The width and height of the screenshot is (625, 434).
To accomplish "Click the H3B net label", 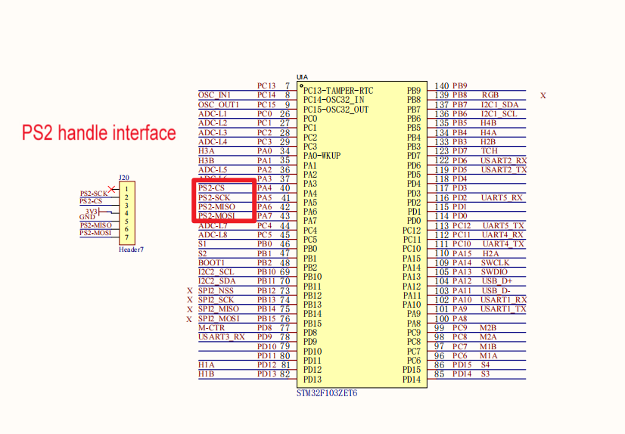I will pos(207,160).
